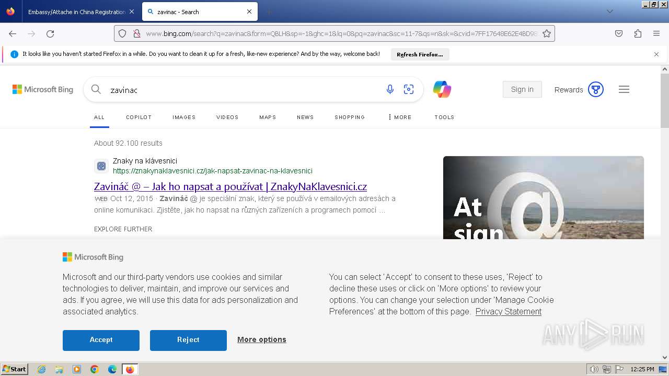Switch to the COPILOT tab
669x376 pixels.
(x=139, y=117)
